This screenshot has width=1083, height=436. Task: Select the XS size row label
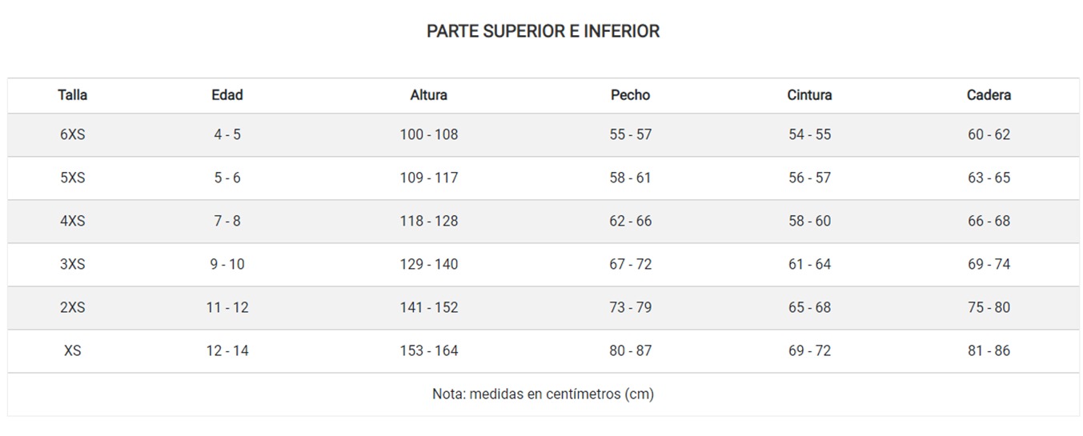(72, 350)
